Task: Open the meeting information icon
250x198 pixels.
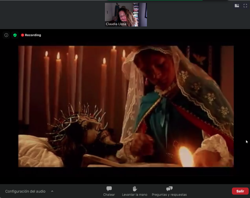Action: 6,35
